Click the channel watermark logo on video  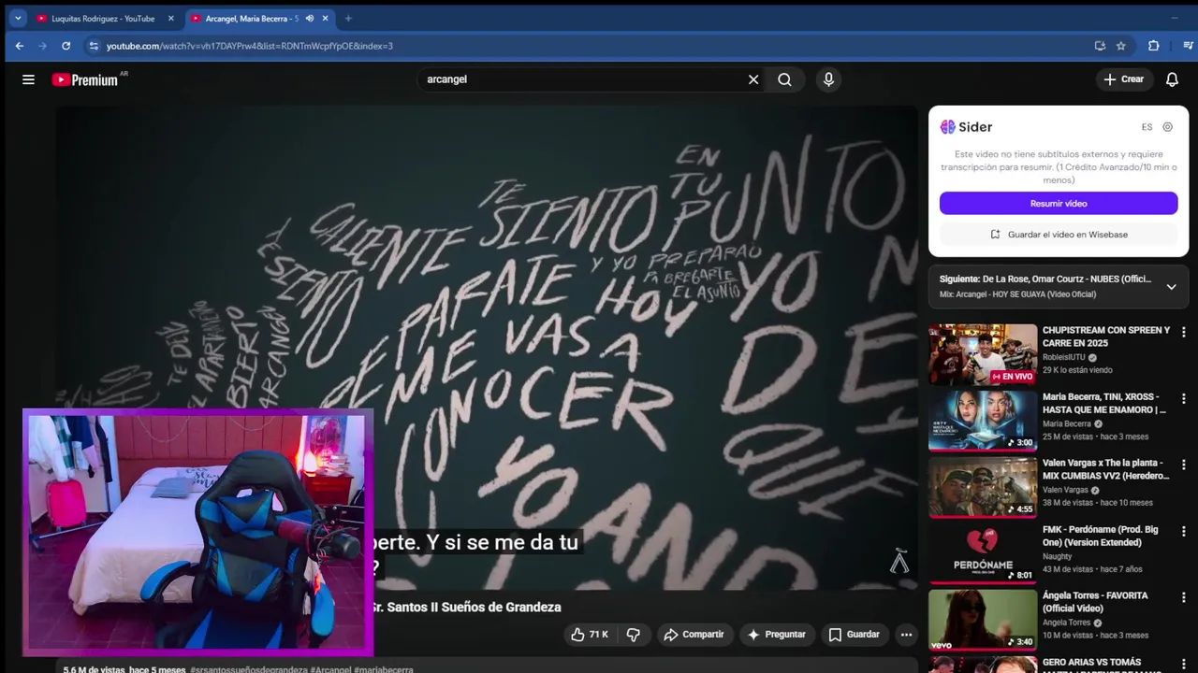[899, 561]
